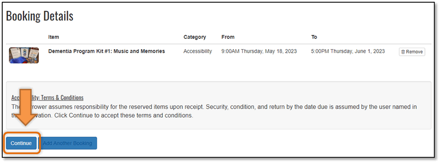The image size is (440, 163).
Task: Remove the Music and Memories kit booking
Action: coord(412,52)
